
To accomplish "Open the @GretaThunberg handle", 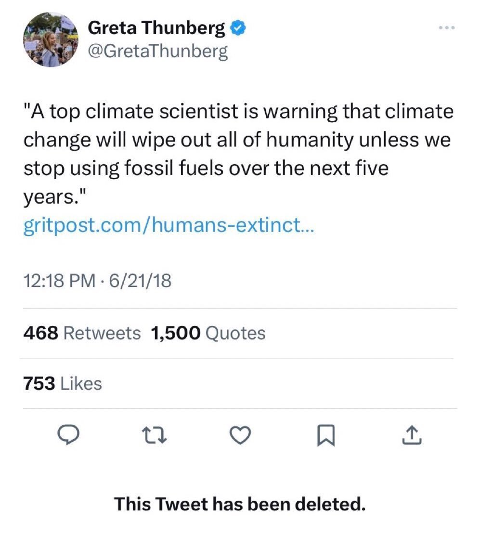I will coord(158,52).
